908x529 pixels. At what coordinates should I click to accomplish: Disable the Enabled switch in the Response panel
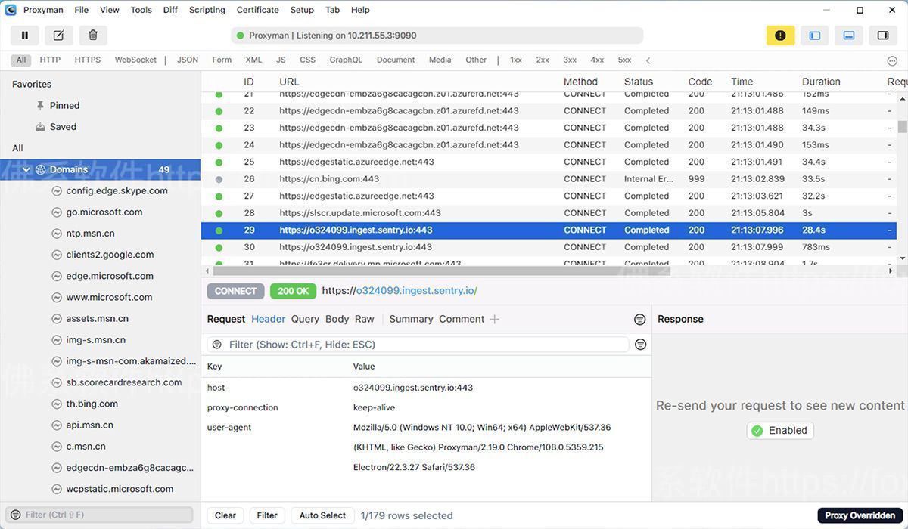coord(780,430)
